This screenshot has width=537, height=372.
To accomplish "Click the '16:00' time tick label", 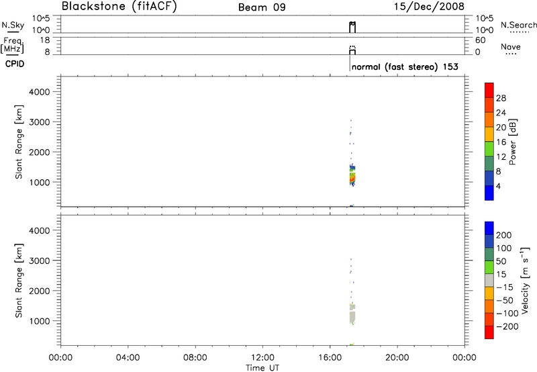I will coord(330,358).
